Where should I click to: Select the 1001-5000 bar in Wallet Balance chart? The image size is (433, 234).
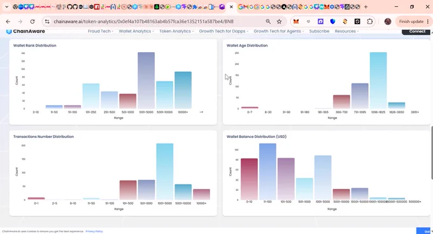(x=323, y=177)
